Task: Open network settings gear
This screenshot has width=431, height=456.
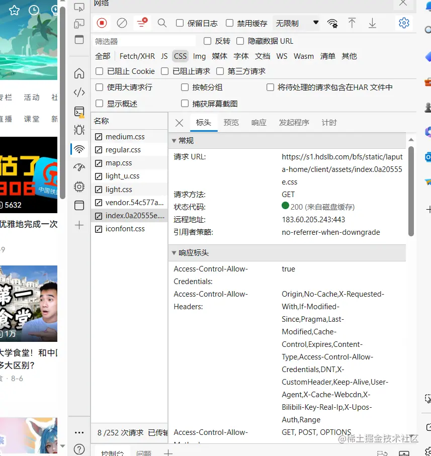Action: pyautogui.click(x=404, y=23)
